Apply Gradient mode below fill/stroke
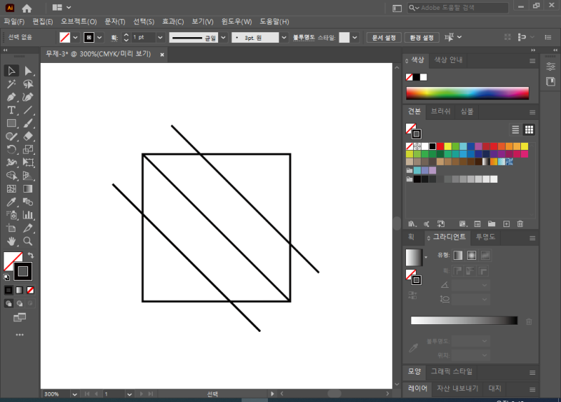The height and width of the screenshot is (402, 561). (x=20, y=290)
